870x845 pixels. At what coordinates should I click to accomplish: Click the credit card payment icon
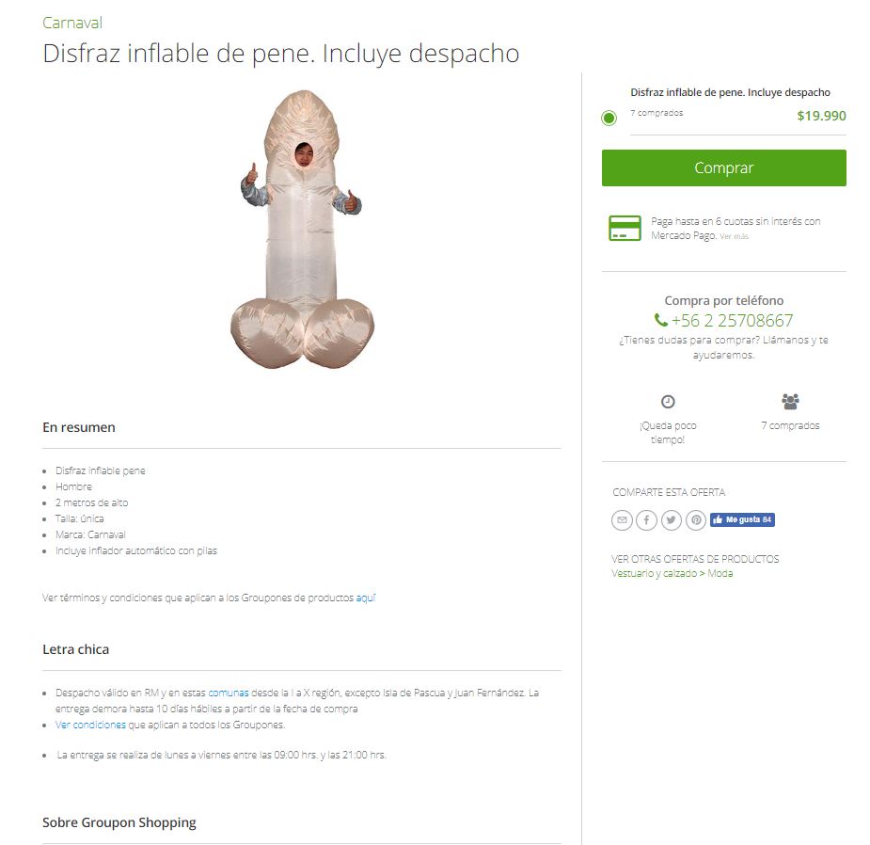point(625,228)
